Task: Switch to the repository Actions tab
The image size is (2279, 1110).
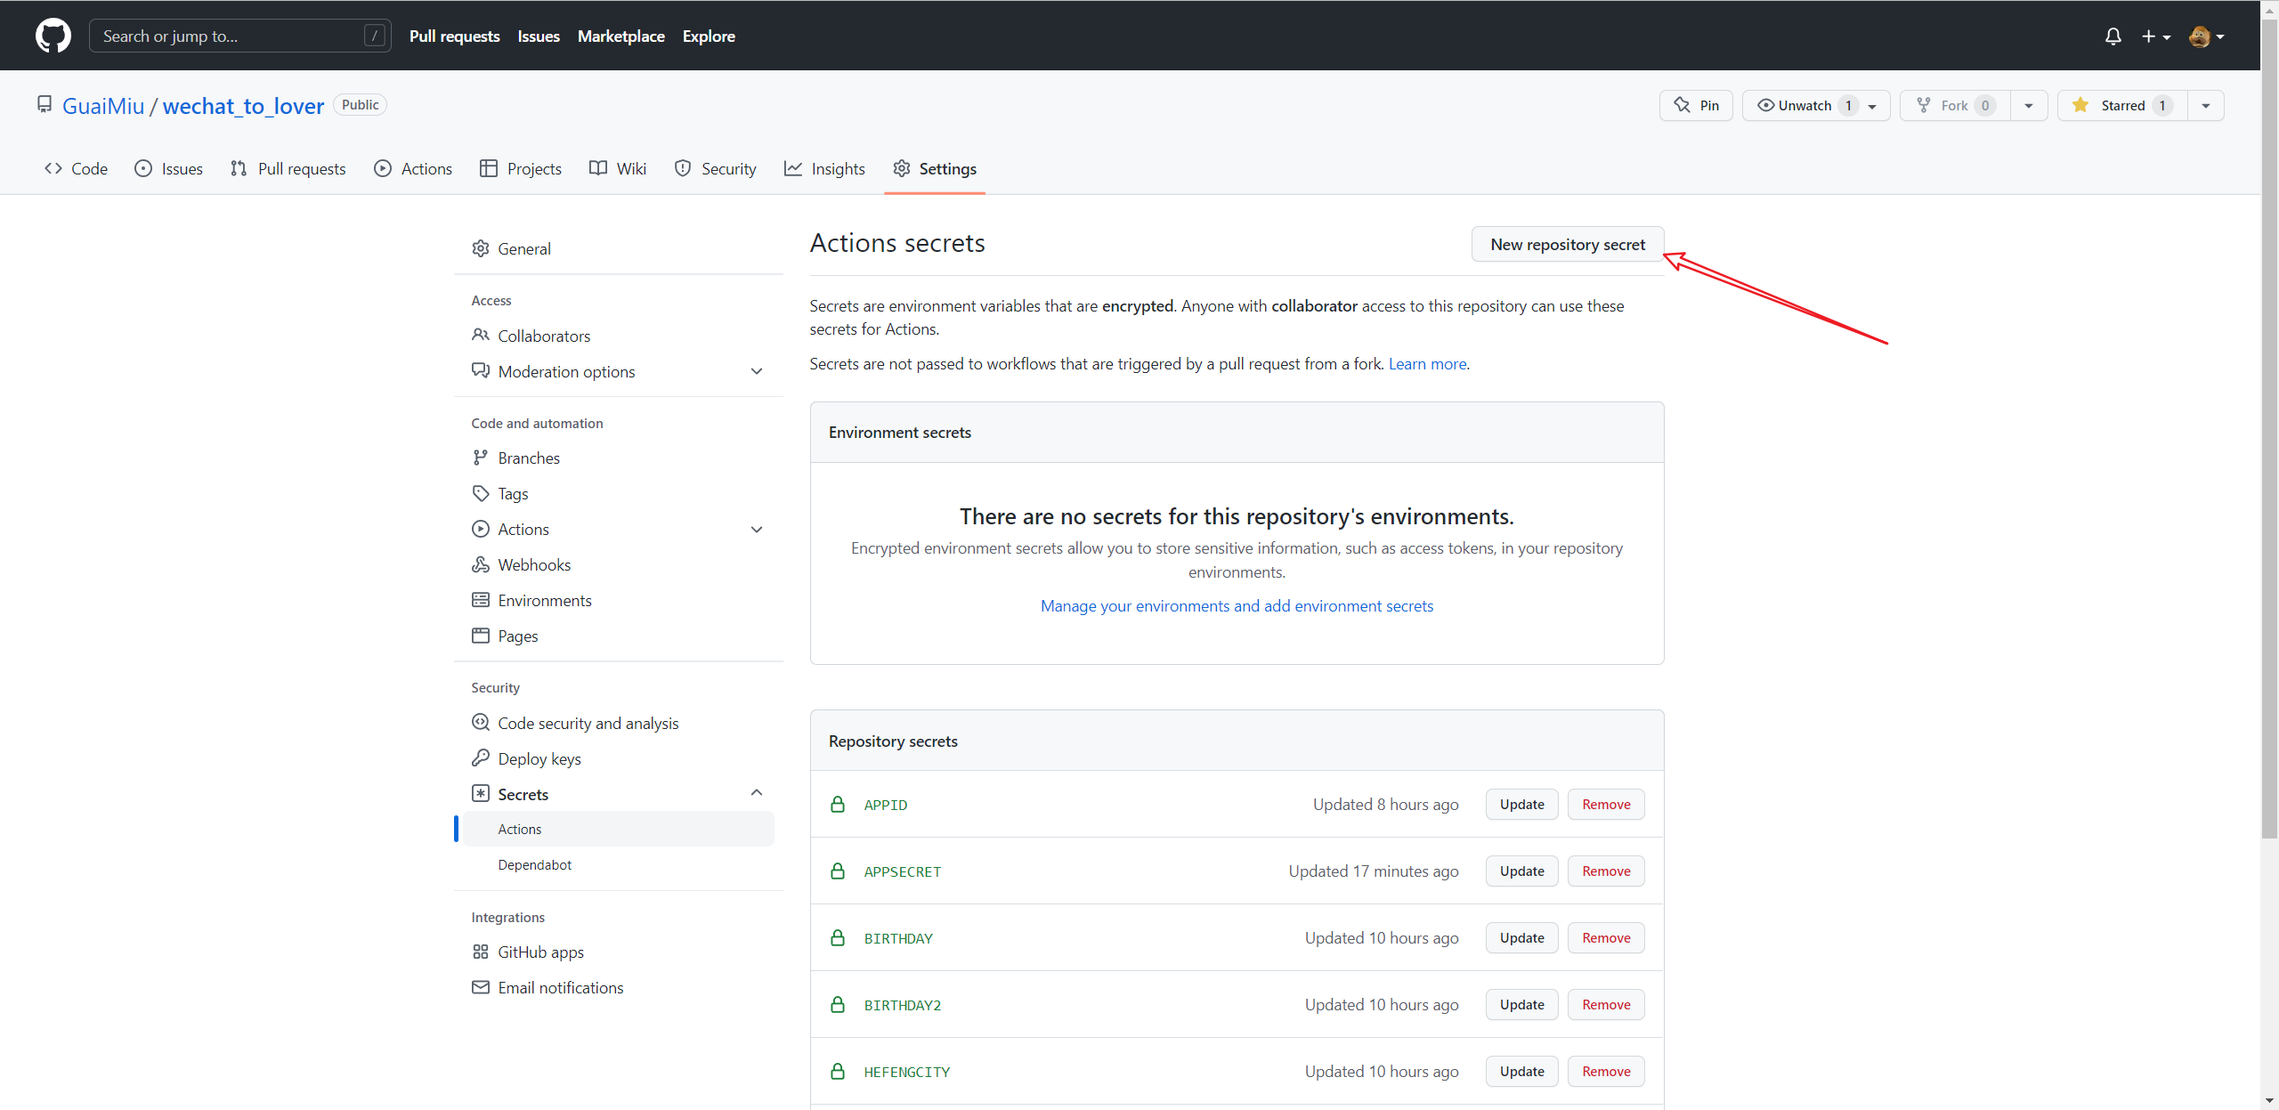Action: coord(413,168)
